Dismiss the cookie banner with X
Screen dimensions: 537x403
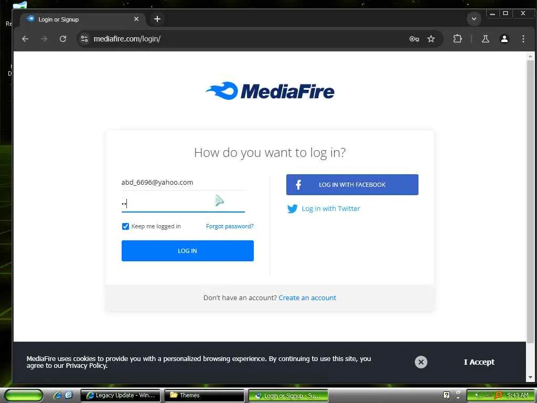click(421, 362)
